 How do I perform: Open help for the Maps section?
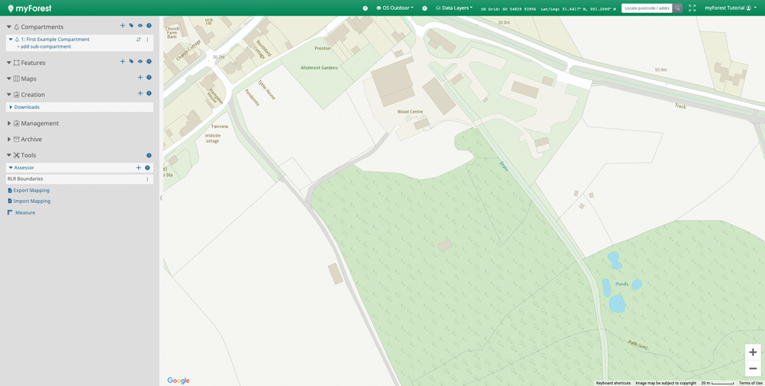click(149, 78)
